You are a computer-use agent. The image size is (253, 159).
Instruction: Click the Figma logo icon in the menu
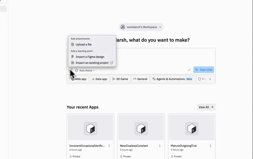[x=73, y=57]
